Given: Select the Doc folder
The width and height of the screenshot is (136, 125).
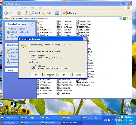Looking at the screenshot, I should click(40, 24).
